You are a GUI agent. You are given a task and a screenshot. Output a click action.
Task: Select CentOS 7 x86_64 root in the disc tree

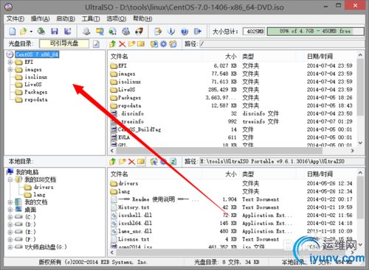[37, 54]
